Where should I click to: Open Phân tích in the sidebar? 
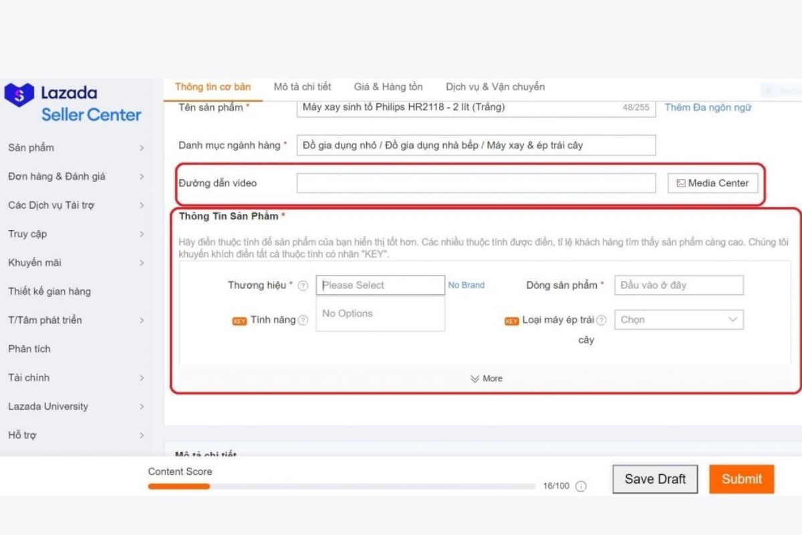[29, 349]
